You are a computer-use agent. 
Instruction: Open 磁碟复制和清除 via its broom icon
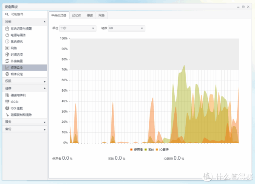pyautogui.click(x=7, y=115)
